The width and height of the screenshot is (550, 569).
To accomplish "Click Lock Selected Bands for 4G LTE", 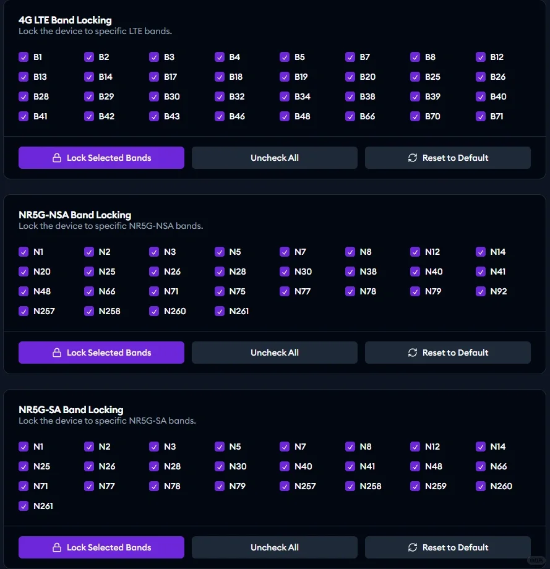I will [101, 158].
